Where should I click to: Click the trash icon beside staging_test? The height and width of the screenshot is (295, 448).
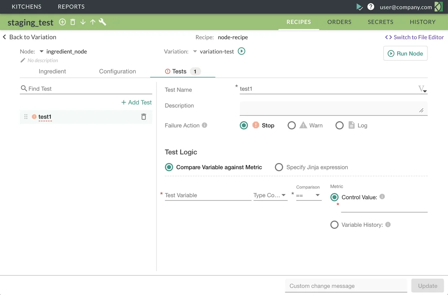point(73,22)
